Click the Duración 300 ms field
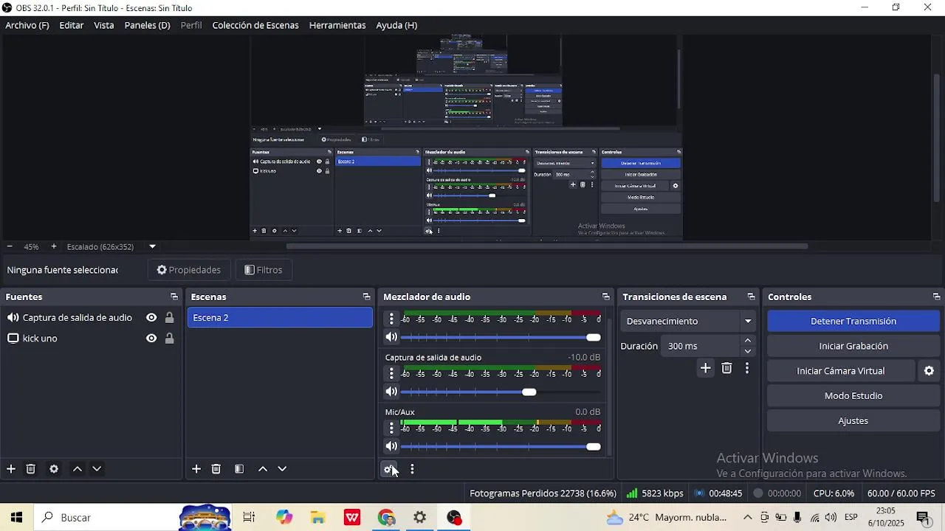 701,346
